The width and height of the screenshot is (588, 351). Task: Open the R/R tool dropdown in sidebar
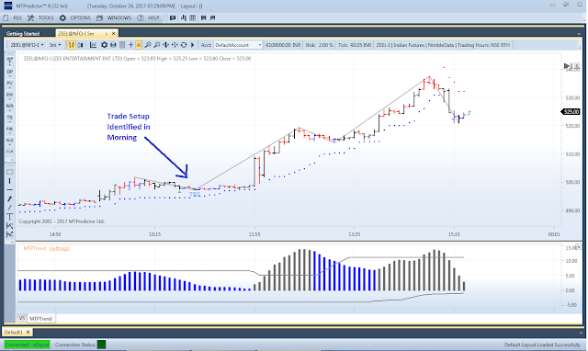point(10,108)
